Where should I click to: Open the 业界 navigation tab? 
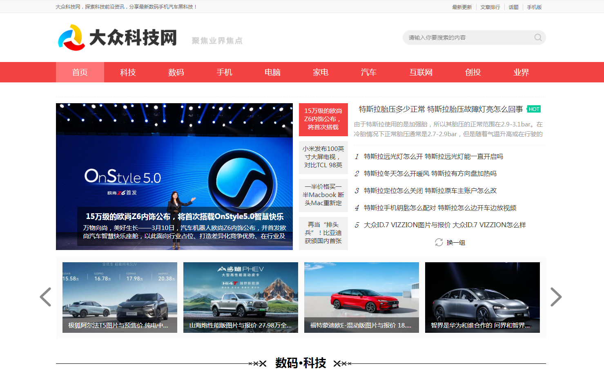[x=521, y=72]
